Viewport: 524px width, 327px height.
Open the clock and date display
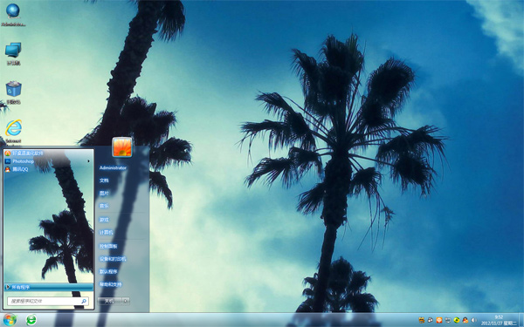[x=499, y=320]
